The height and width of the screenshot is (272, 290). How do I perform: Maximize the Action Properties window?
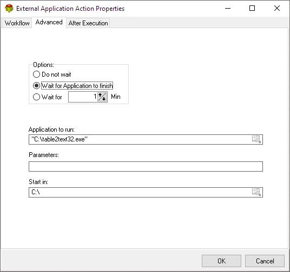coord(252,8)
